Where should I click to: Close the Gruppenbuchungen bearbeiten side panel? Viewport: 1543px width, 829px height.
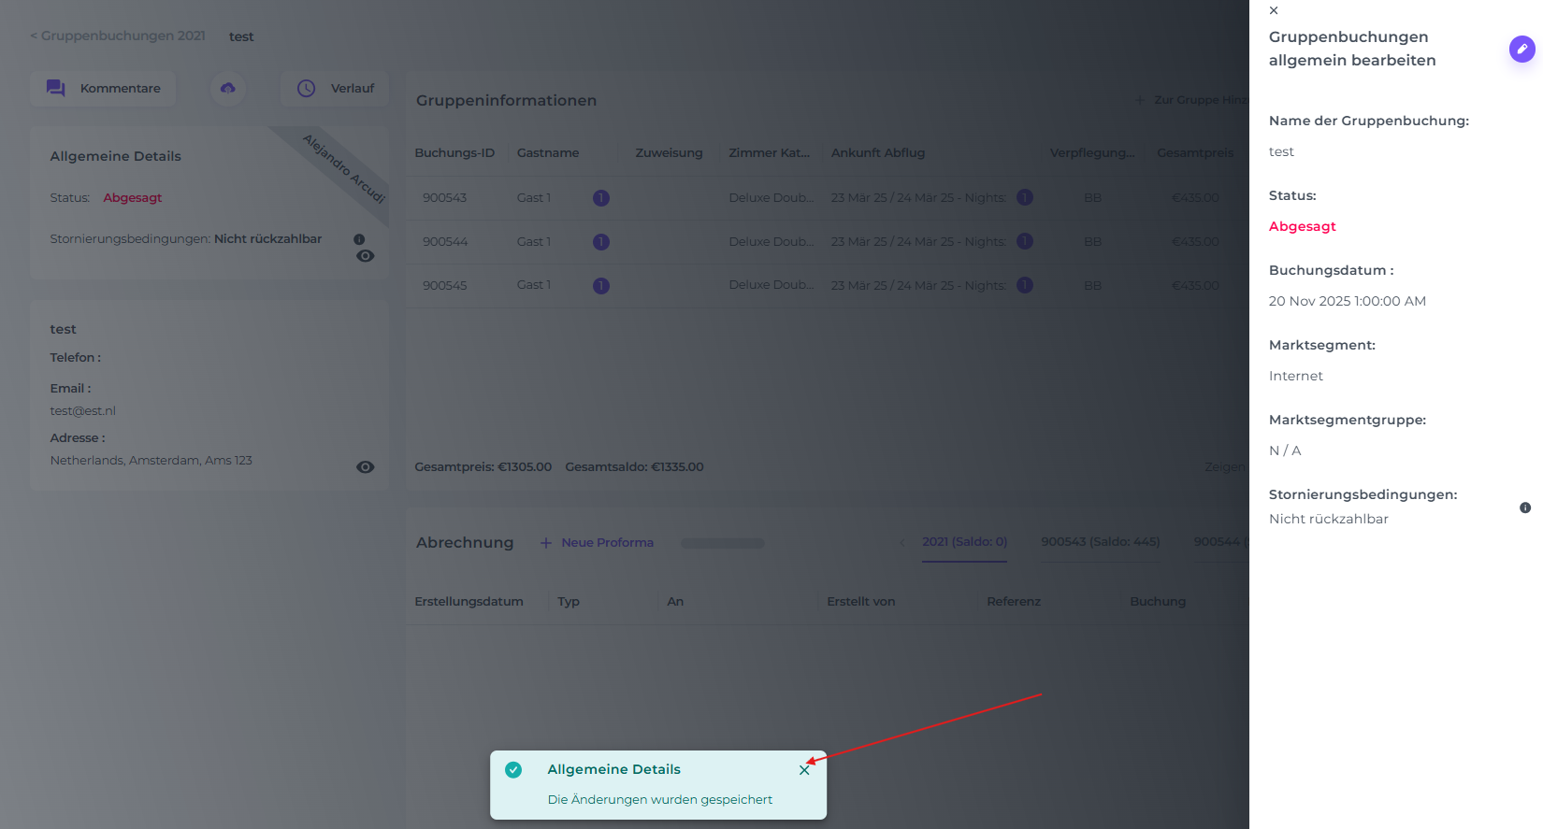(1274, 10)
